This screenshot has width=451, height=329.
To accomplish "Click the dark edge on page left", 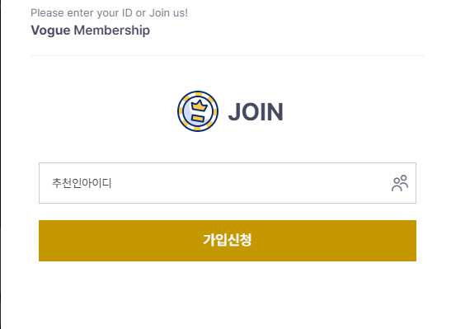I will [1, 165].
